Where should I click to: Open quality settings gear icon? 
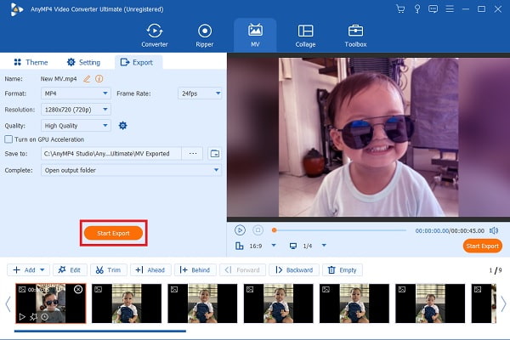click(122, 125)
